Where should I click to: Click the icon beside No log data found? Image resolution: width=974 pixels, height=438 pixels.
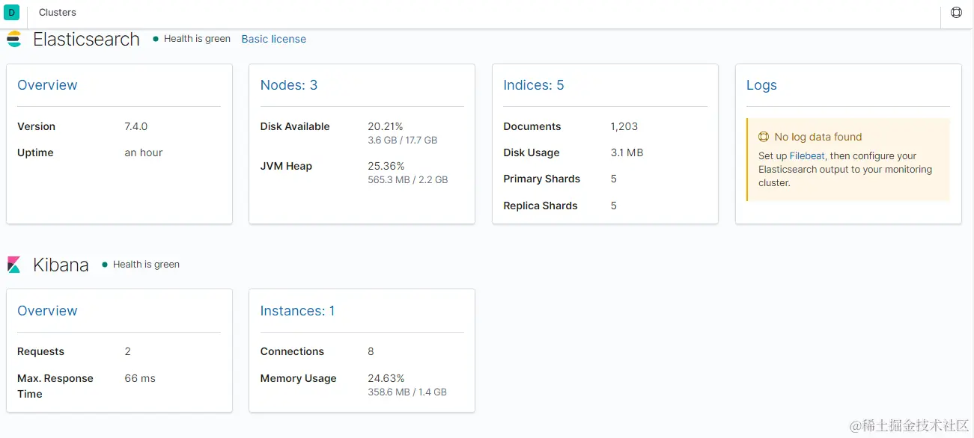pos(764,137)
